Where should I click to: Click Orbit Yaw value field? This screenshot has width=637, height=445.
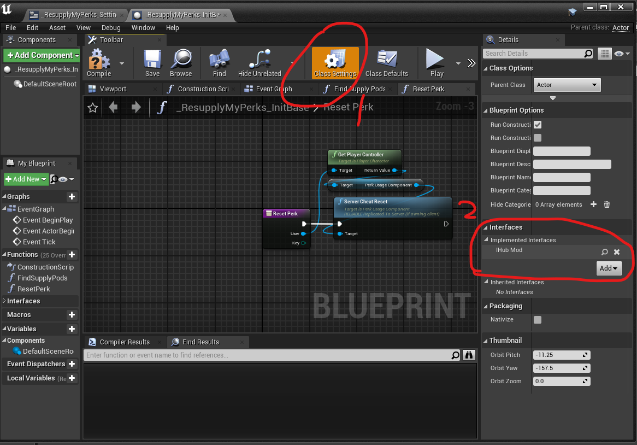click(x=562, y=368)
